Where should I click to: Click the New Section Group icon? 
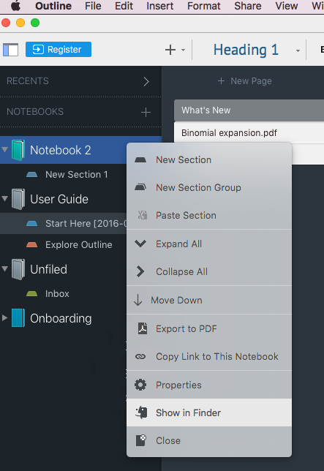(140, 187)
